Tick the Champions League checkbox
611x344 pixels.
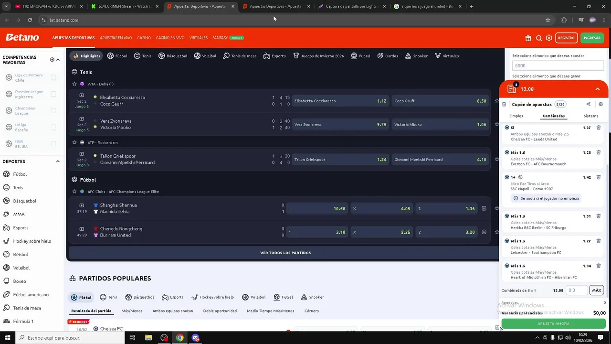coord(53,110)
